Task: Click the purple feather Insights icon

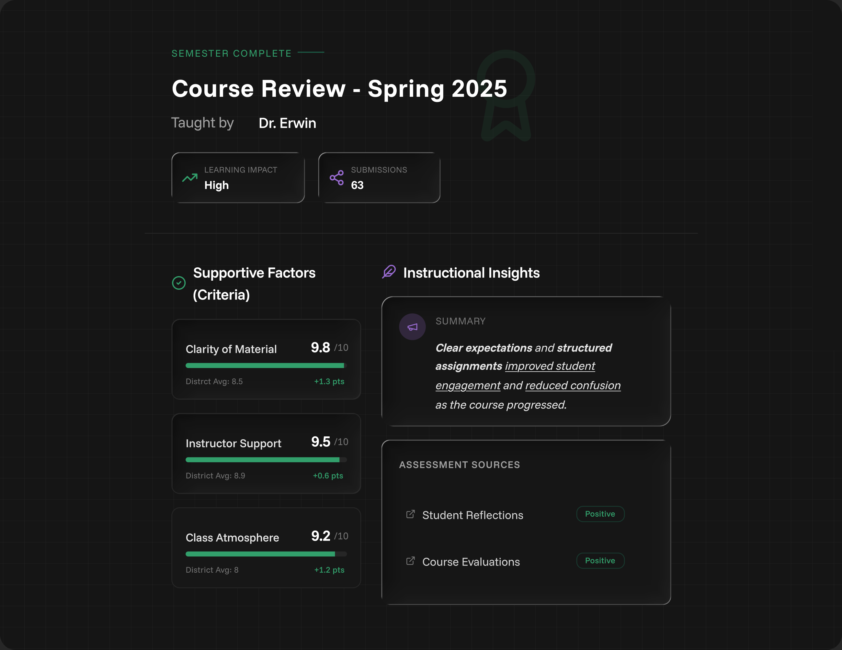Action: coord(389,272)
